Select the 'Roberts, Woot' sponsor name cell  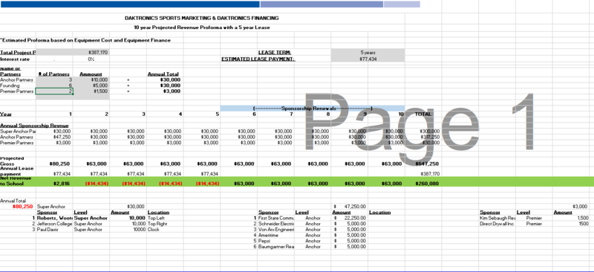[x=54, y=218]
